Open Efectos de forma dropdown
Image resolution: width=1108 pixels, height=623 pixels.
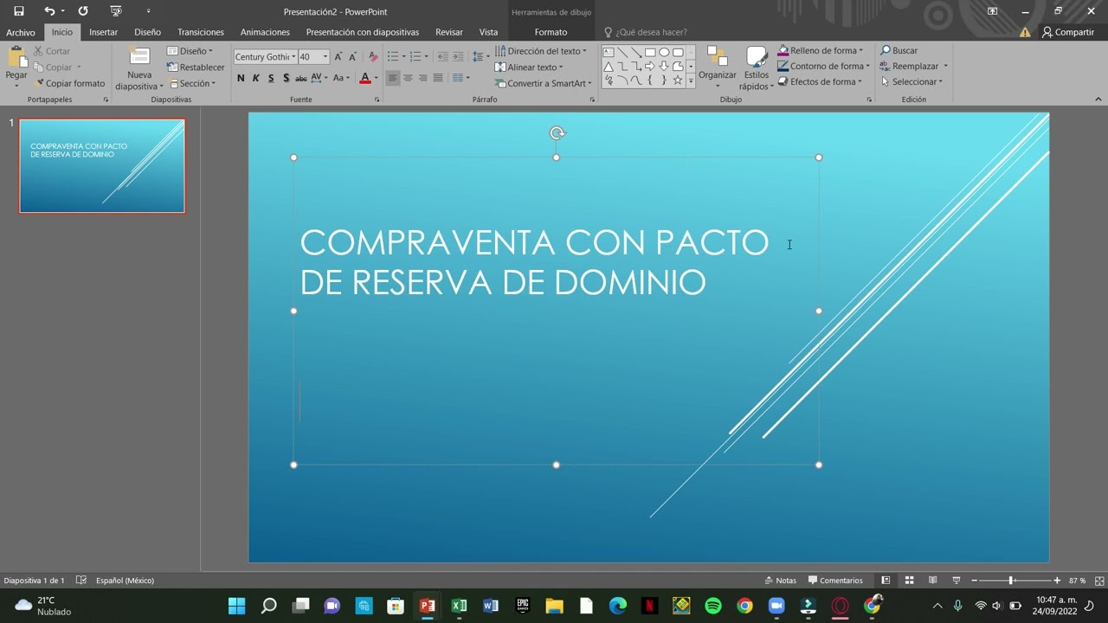click(820, 82)
